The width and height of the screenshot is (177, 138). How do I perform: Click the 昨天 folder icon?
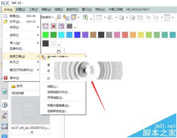13,86
